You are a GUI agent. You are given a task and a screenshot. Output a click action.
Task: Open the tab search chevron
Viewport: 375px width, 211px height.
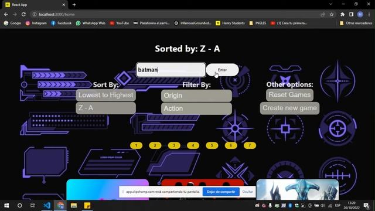[330, 4]
